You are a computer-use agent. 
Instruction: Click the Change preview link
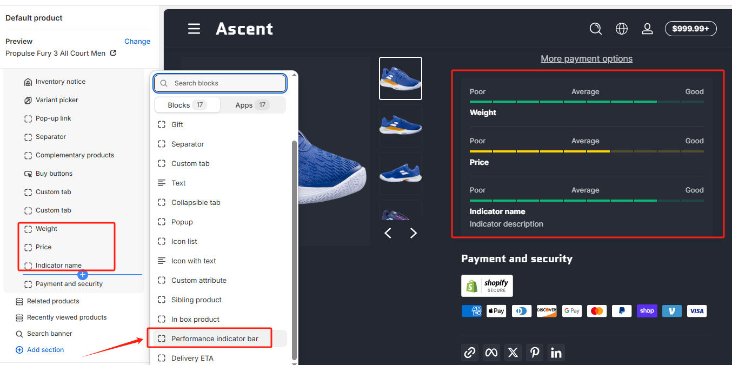click(x=137, y=41)
